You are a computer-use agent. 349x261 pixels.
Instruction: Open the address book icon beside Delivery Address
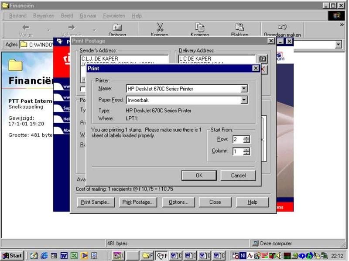click(x=263, y=59)
